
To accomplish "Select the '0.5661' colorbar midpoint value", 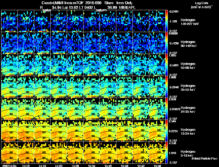I will [174, 65].
